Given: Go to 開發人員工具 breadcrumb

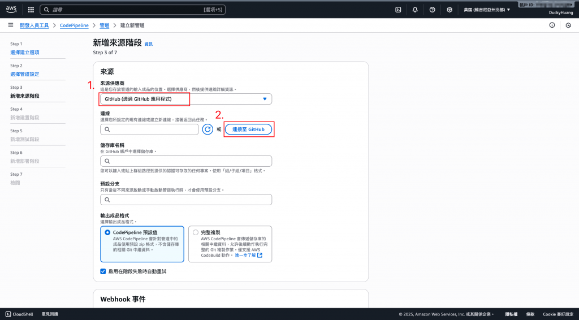Looking at the screenshot, I should [34, 25].
